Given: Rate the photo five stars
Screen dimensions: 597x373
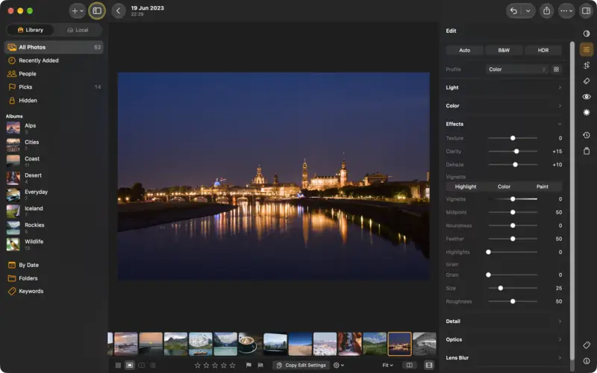Looking at the screenshot, I should 232,365.
